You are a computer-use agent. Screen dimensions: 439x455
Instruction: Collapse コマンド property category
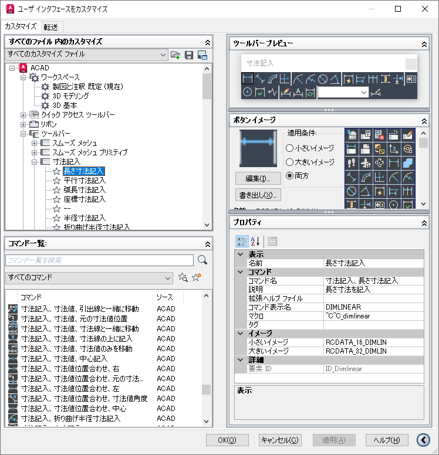pyautogui.click(x=241, y=272)
